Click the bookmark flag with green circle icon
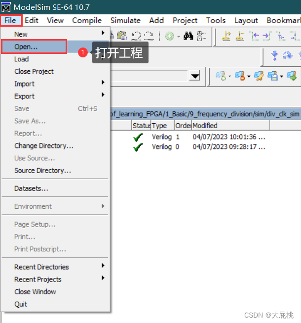This screenshot has width=301, height=323. (221, 76)
